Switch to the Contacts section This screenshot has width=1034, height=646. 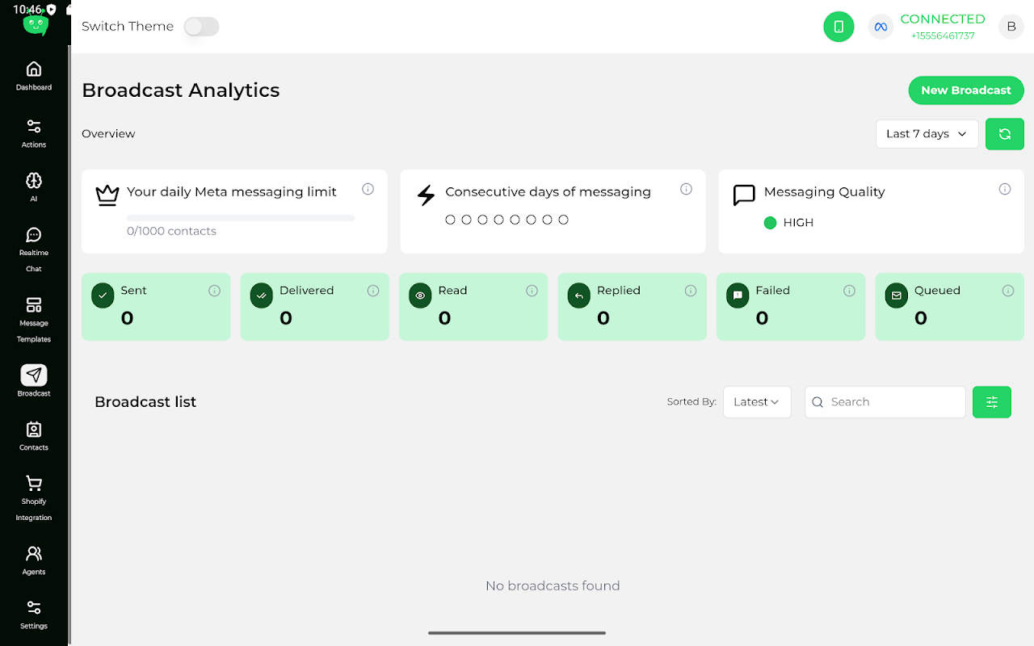33,436
